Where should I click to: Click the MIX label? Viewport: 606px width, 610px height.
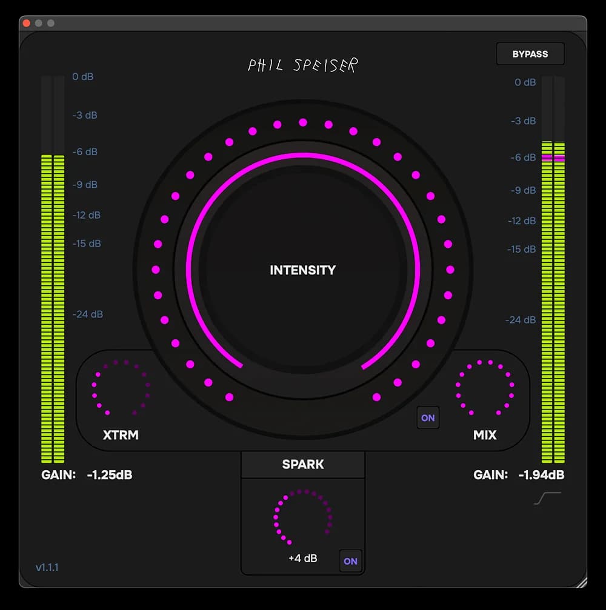click(x=485, y=434)
